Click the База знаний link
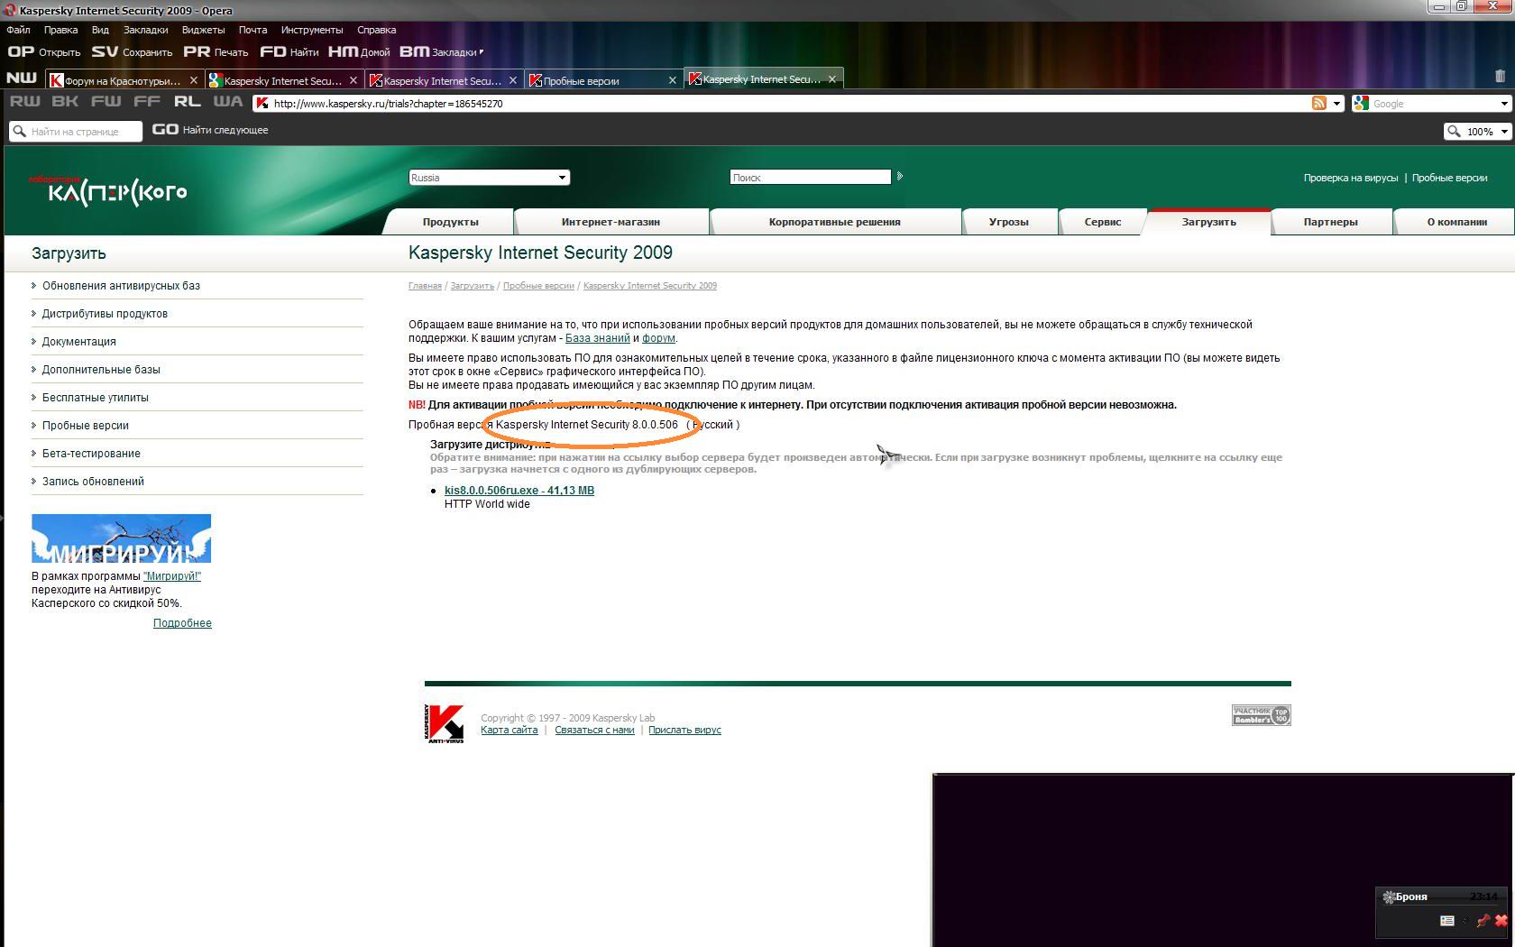The width and height of the screenshot is (1515, 947). click(597, 338)
